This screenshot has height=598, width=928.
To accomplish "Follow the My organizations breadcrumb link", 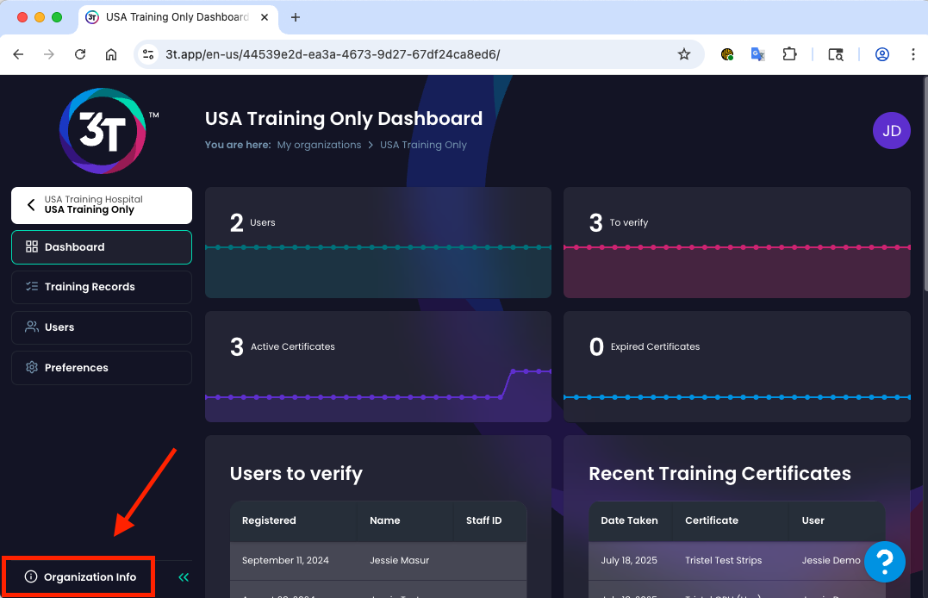I will (319, 145).
